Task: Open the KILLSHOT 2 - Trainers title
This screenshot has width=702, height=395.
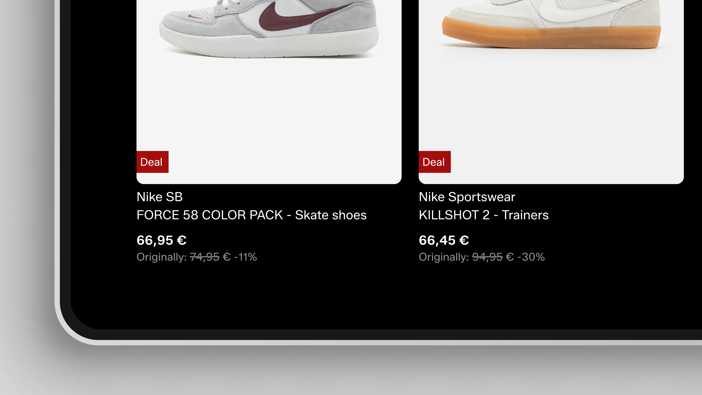Action: coord(484,215)
